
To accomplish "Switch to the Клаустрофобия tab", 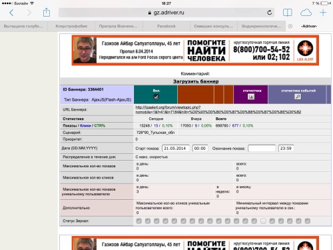I will [71, 26].
